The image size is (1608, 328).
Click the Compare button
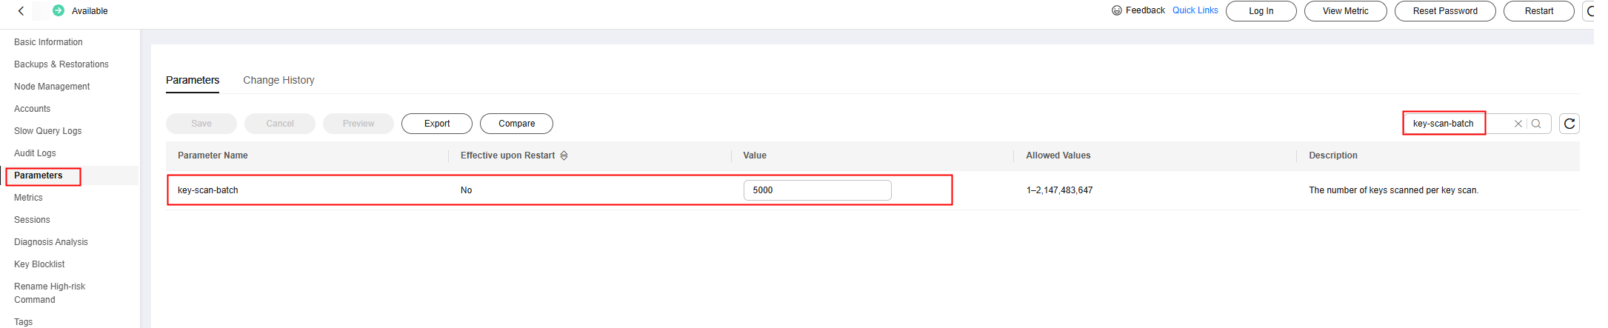click(x=516, y=124)
